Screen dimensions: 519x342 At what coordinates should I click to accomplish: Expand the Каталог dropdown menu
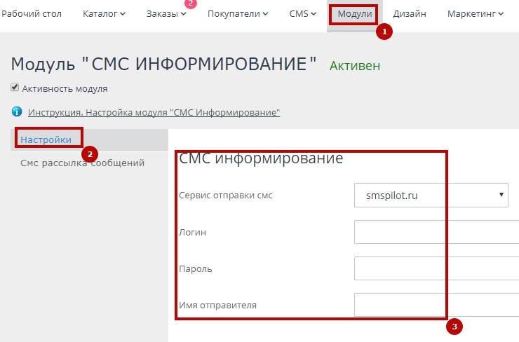click(x=104, y=14)
